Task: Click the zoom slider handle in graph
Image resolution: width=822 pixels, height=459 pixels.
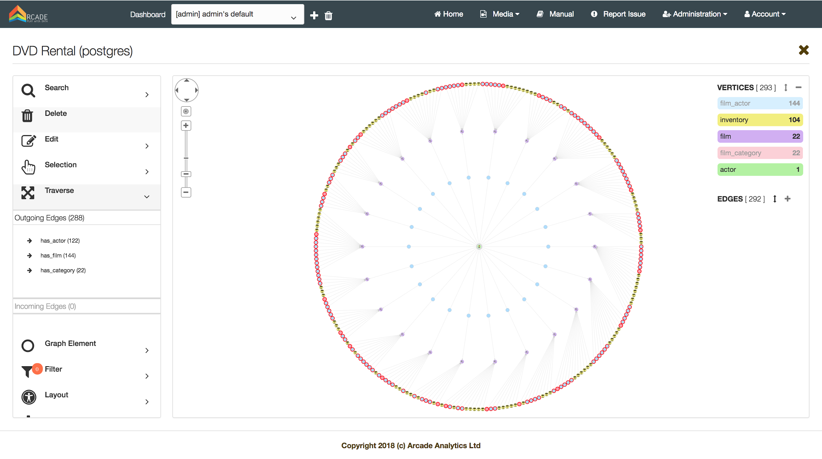Action: click(x=186, y=174)
